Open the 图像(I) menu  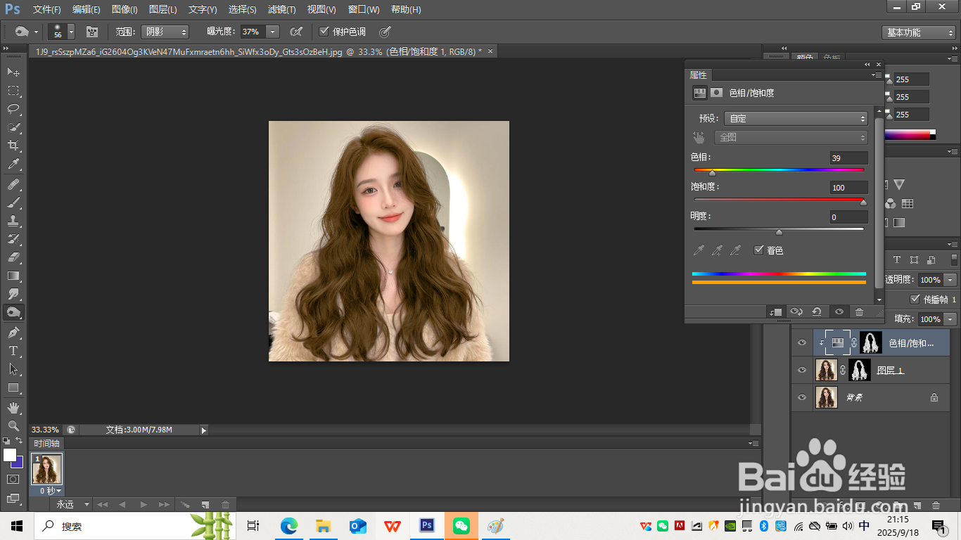point(125,10)
